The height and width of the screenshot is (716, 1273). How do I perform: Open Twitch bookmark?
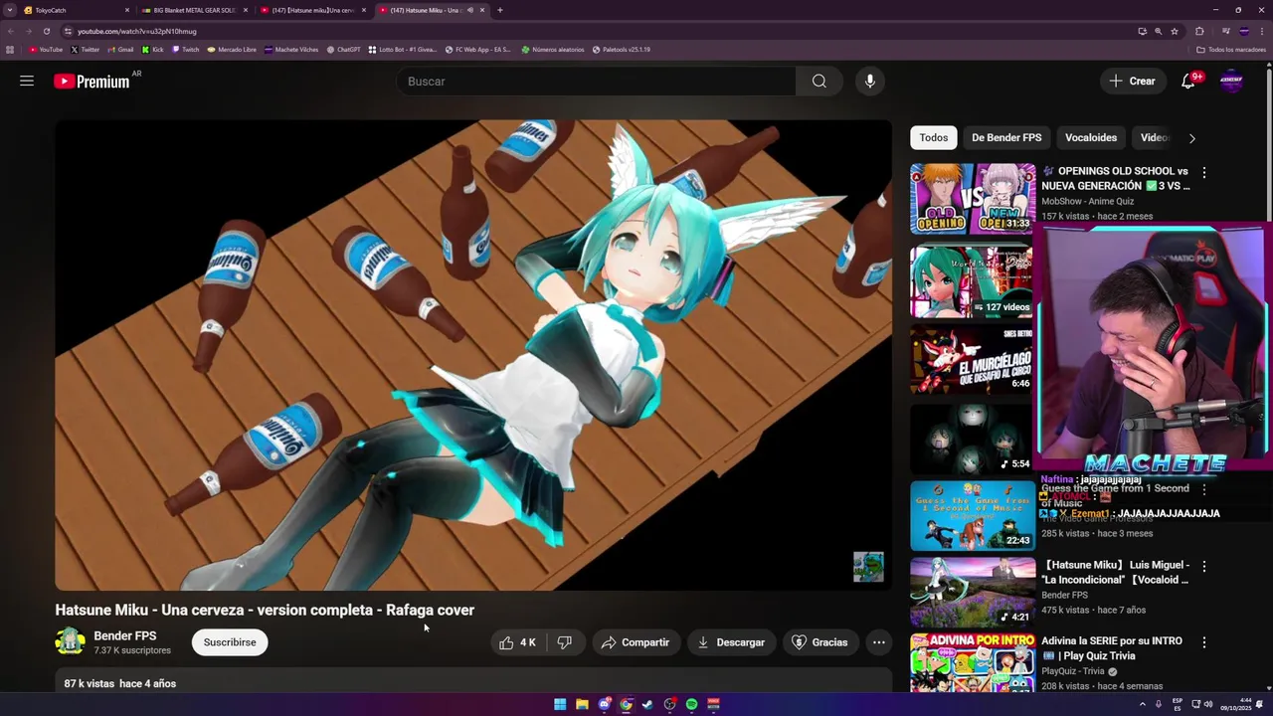[x=186, y=49]
